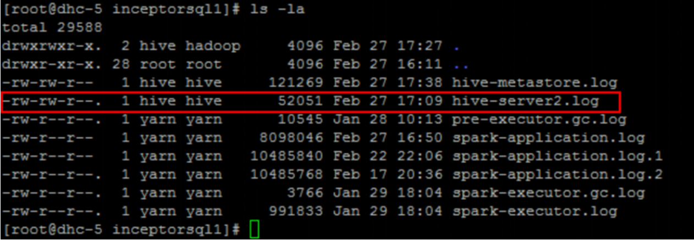Click the hive-server2.log filename
The height and width of the screenshot is (240, 694).
[x=525, y=101]
